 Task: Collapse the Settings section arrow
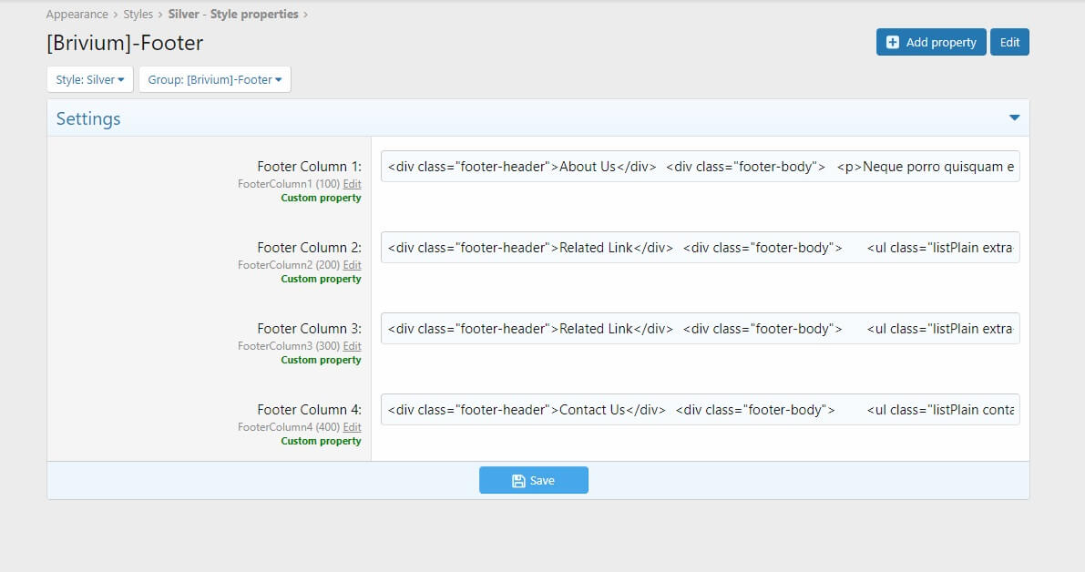point(1014,118)
